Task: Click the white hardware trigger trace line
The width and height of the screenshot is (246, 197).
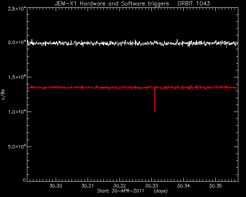Action: (x=110, y=43)
